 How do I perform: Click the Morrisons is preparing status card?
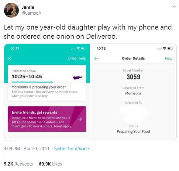(47, 83)
